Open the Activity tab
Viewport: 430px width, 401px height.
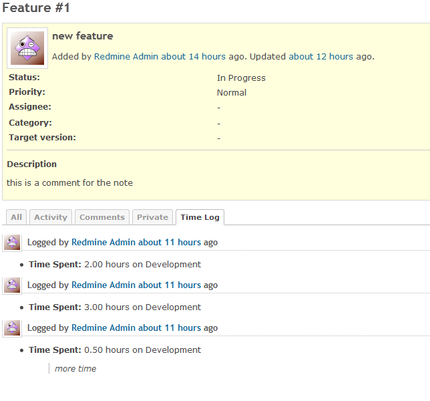click(x=51, y=217)
